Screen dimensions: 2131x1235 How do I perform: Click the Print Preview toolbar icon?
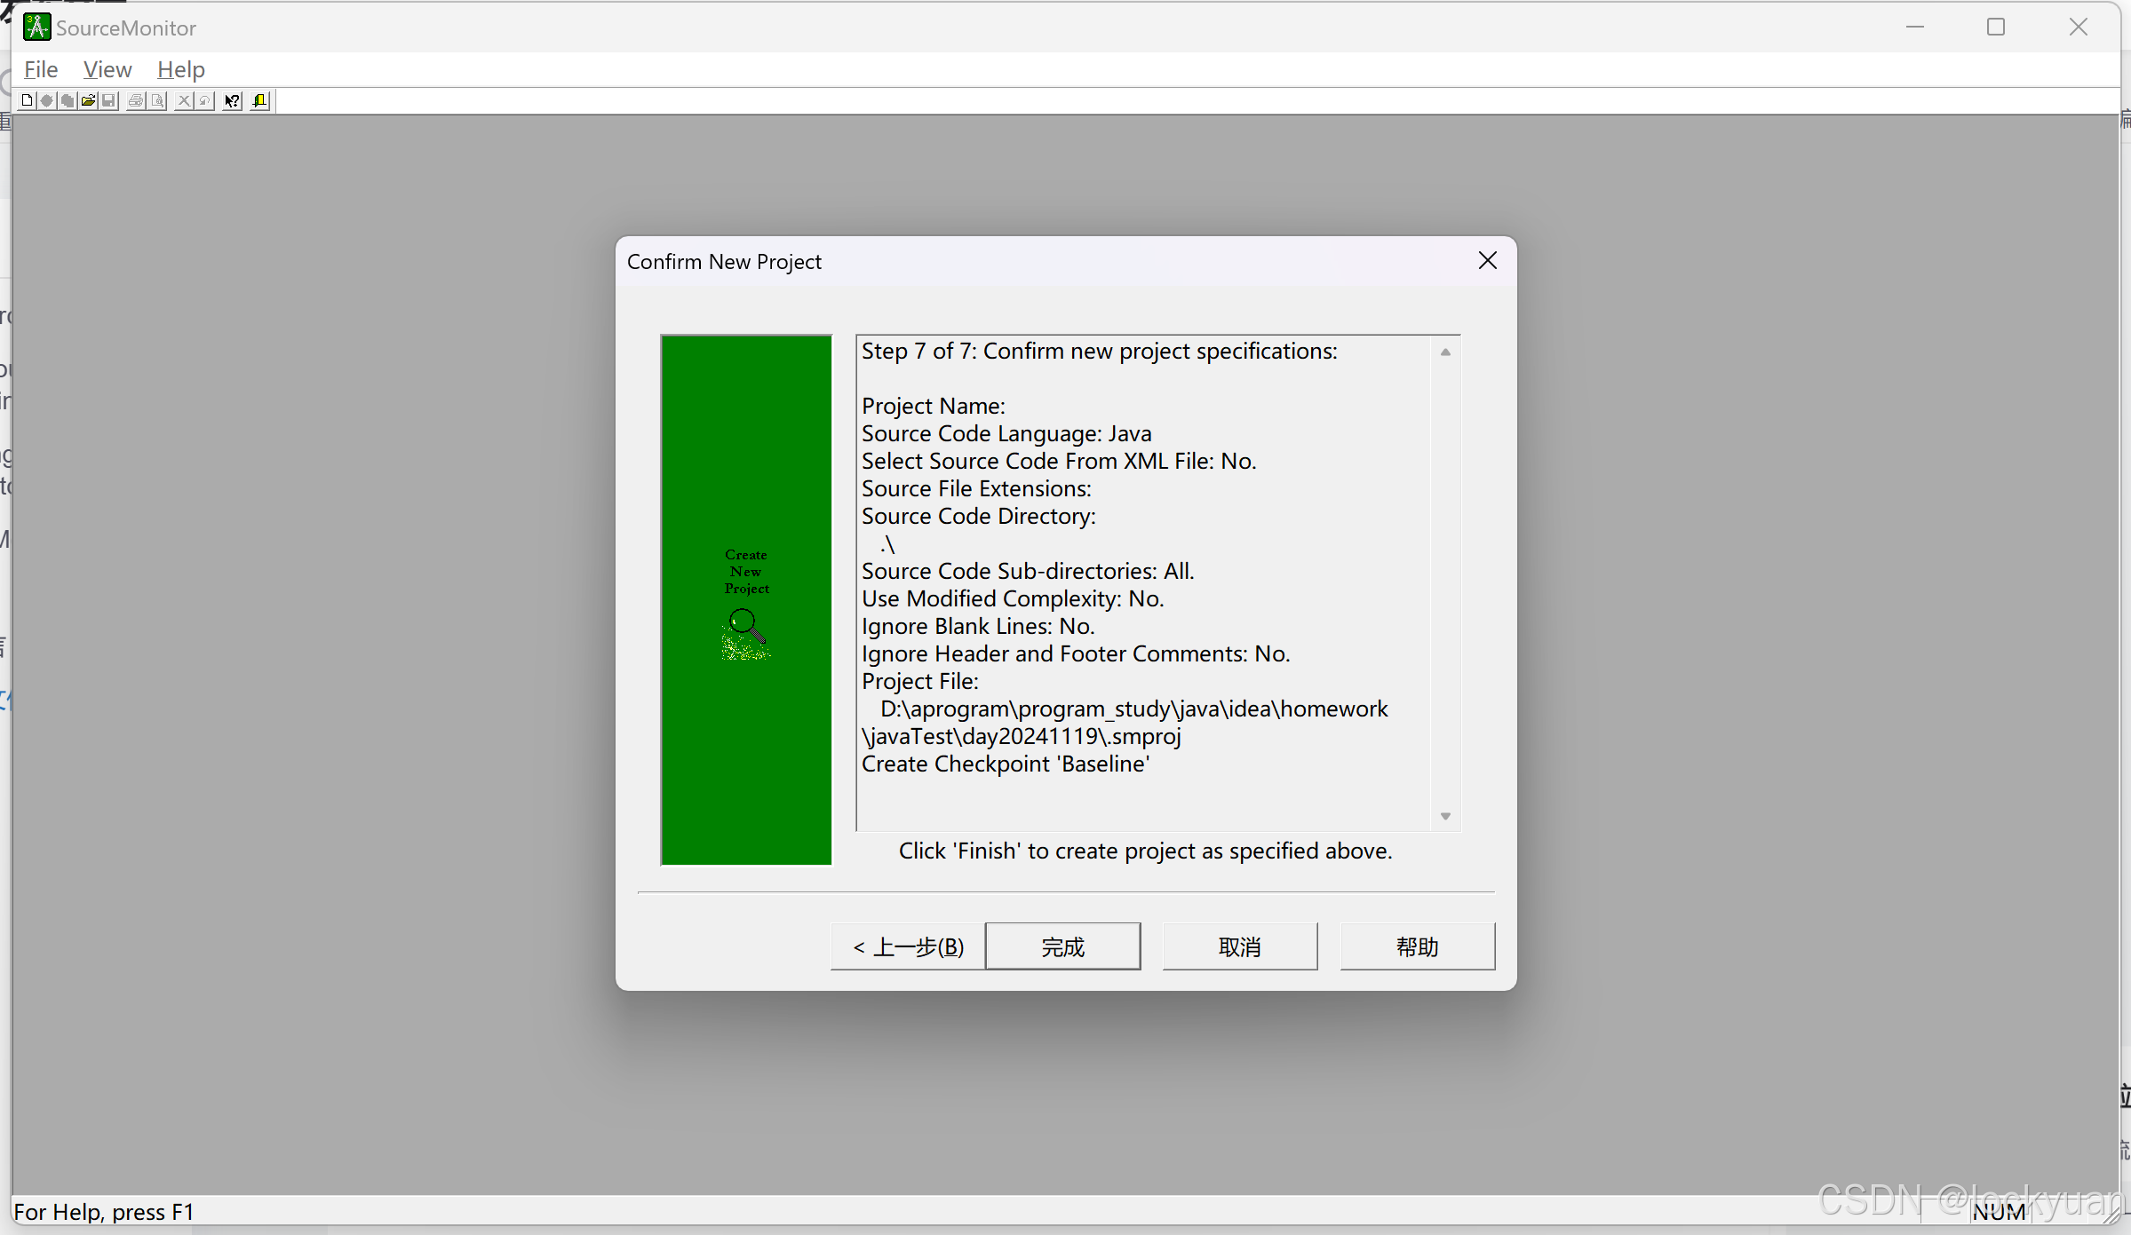pyautogui.click(x=157, y=100)
